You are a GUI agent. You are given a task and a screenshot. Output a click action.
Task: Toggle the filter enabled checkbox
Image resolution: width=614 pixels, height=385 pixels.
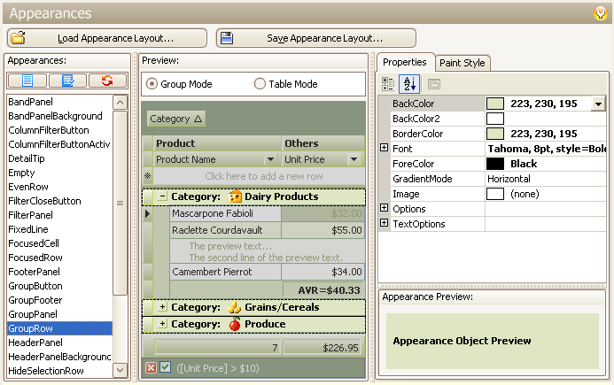click(x=166, y=367)
